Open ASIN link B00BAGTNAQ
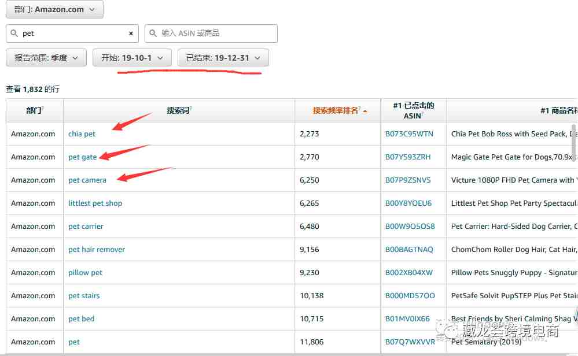The height and width of the screenshot is (356, 578). (409, 250)
